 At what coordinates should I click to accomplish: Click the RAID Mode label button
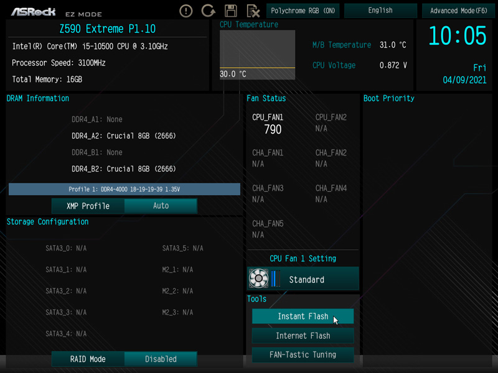click(x=88, y=359)
